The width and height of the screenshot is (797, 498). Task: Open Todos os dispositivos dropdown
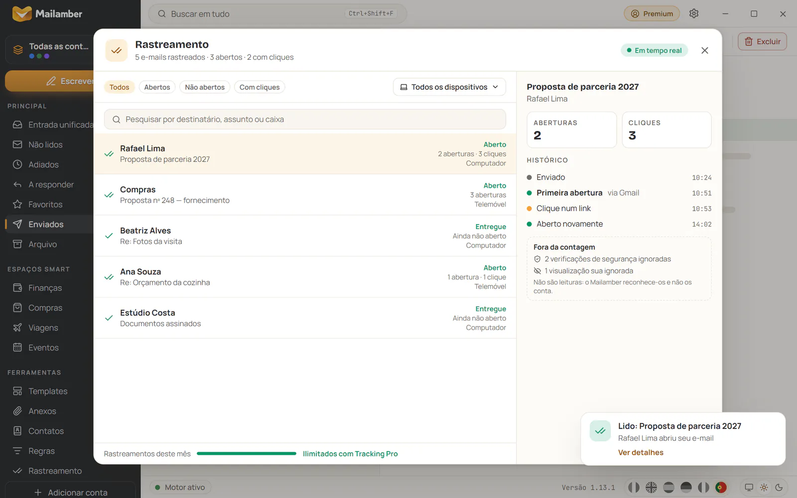(x=449, y=87)
